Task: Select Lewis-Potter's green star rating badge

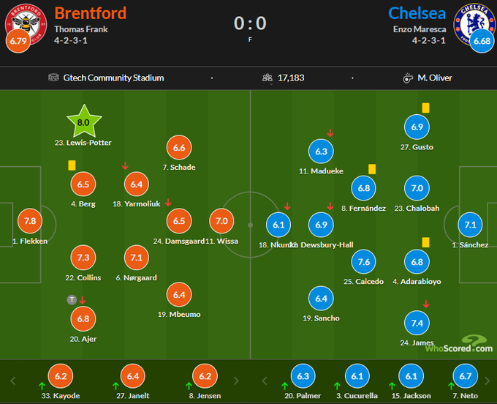Action: [83, 122]
